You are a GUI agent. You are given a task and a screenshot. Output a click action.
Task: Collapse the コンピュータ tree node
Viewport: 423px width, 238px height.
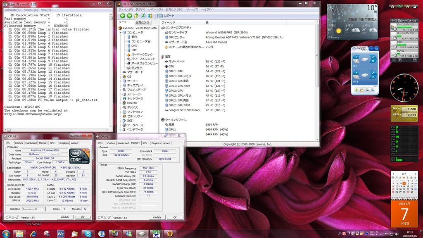pos(120,32)
